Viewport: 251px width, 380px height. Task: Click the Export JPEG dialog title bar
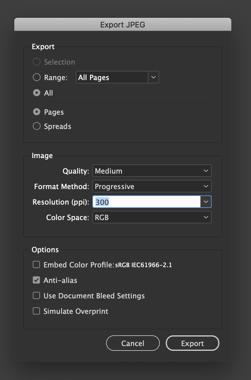pos(123,24)
